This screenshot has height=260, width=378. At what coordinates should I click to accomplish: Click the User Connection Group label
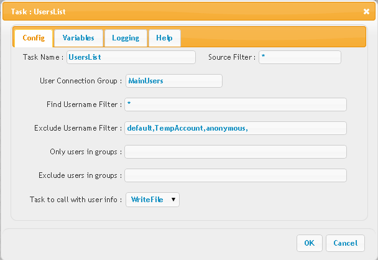[81, 81]
